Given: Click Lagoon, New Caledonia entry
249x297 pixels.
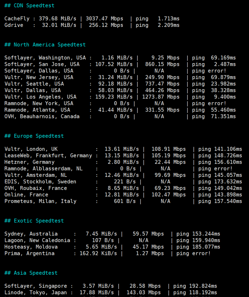Looking at the screenshot, I should point(37,240).
